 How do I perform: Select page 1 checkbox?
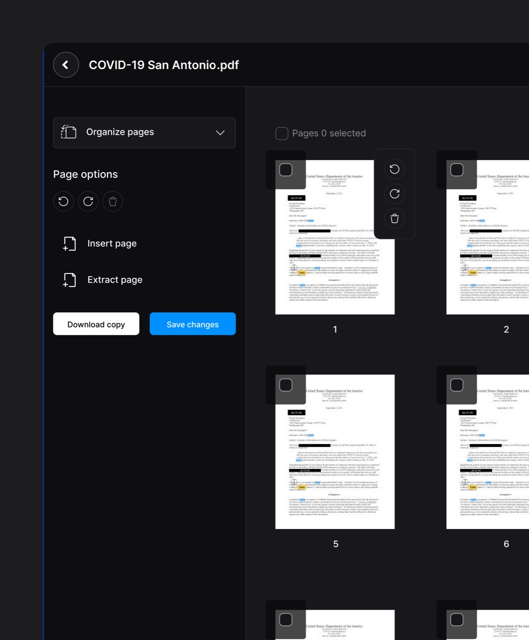click(x=286, y=170)
